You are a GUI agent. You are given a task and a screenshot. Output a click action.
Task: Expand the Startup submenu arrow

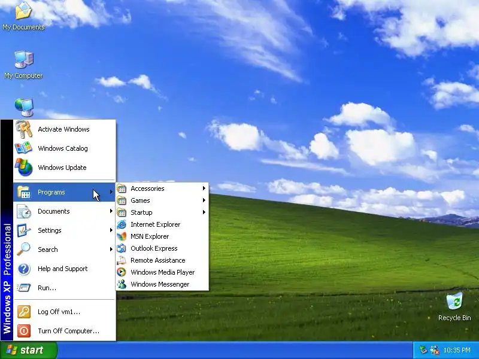click(204, 212)
